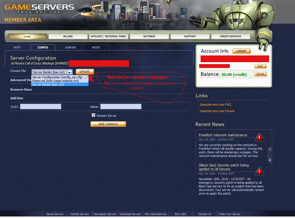
Task: Open the Choose File dropdown arrow
Action: pyautogui.click(x=70, y=72)
